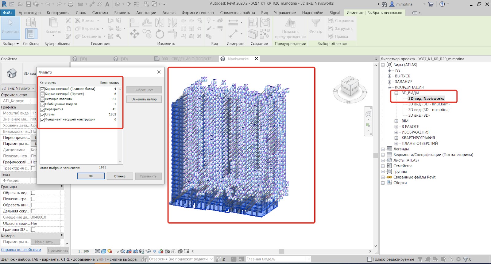Select the Rotate tool in the ribbon
This screenshot has width=491, height=264.
click(160, 34)
